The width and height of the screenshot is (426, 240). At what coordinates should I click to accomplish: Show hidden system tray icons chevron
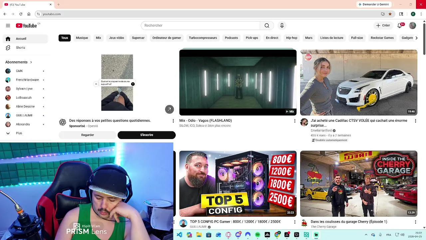[x=366, y=235]
